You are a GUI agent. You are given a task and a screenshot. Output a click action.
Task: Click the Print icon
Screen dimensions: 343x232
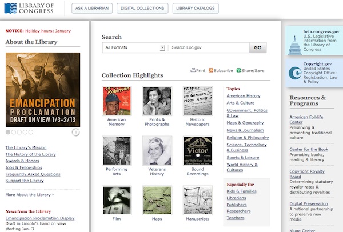pos(193,70)
